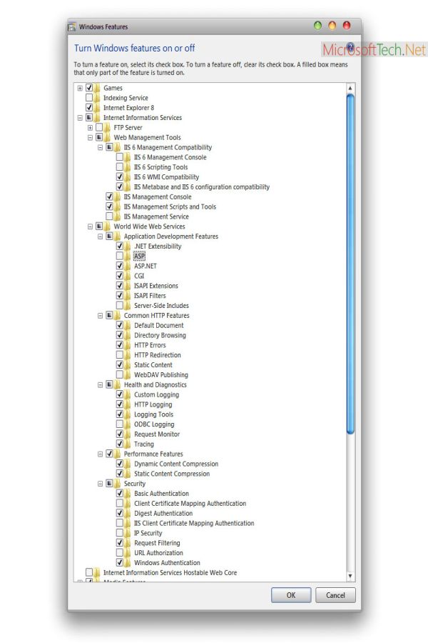
Task: Expand the Games node
Action: point(80,88)
